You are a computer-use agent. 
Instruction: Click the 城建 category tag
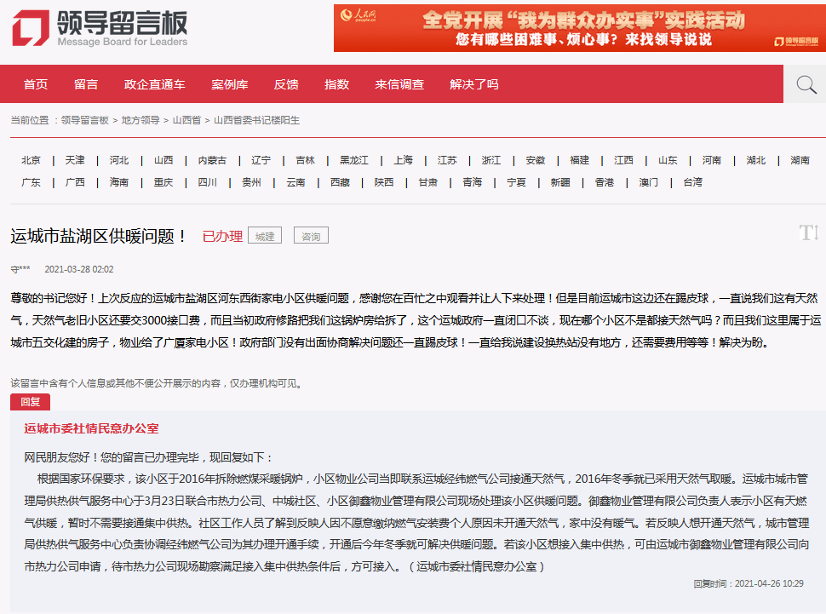tap(265, 236)
